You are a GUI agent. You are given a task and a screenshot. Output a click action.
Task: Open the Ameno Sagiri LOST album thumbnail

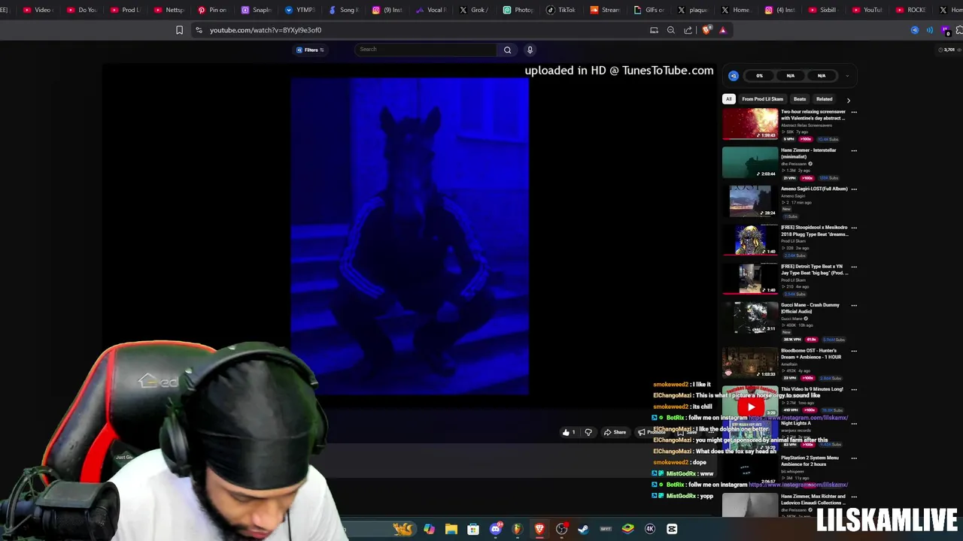[x=750, y=201]
